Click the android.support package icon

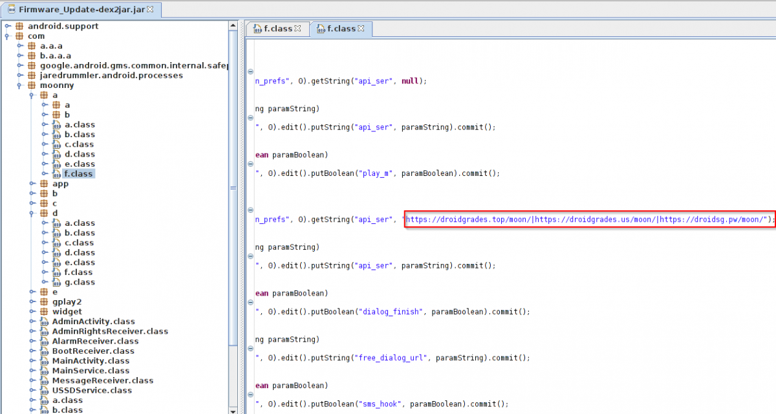coord(20,27)
